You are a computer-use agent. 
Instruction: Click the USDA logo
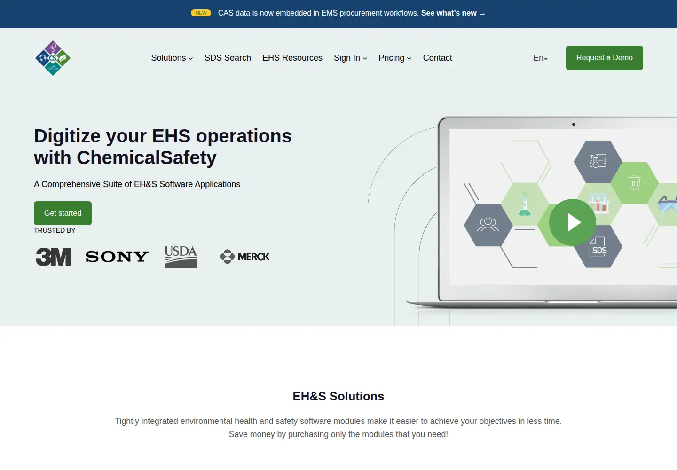tap(181, 257)
